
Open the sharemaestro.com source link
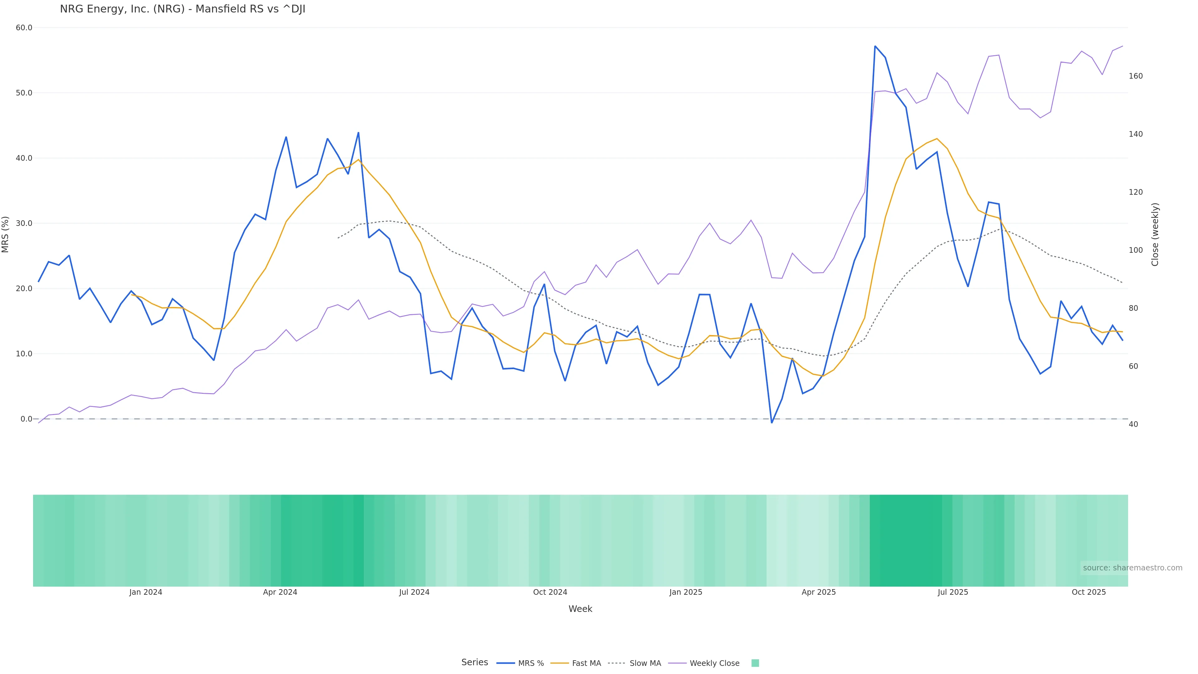1132,568
